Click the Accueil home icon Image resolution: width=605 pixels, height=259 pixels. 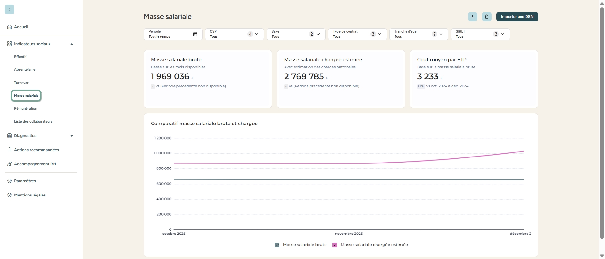(9, 27)
